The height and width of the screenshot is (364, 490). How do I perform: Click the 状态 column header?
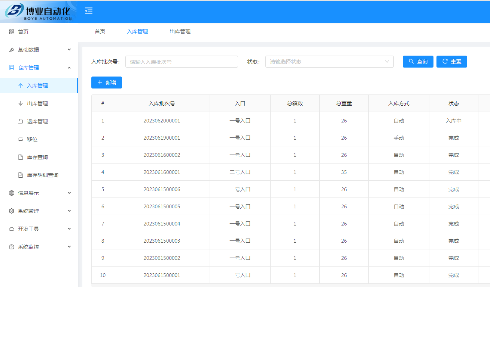click(x=454, y=103)
